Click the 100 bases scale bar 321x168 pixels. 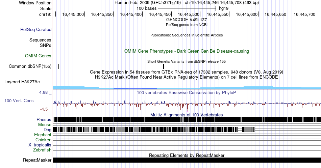(187, 8)
